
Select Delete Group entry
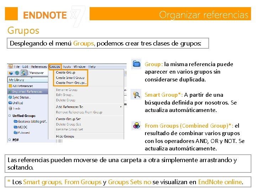66,100
